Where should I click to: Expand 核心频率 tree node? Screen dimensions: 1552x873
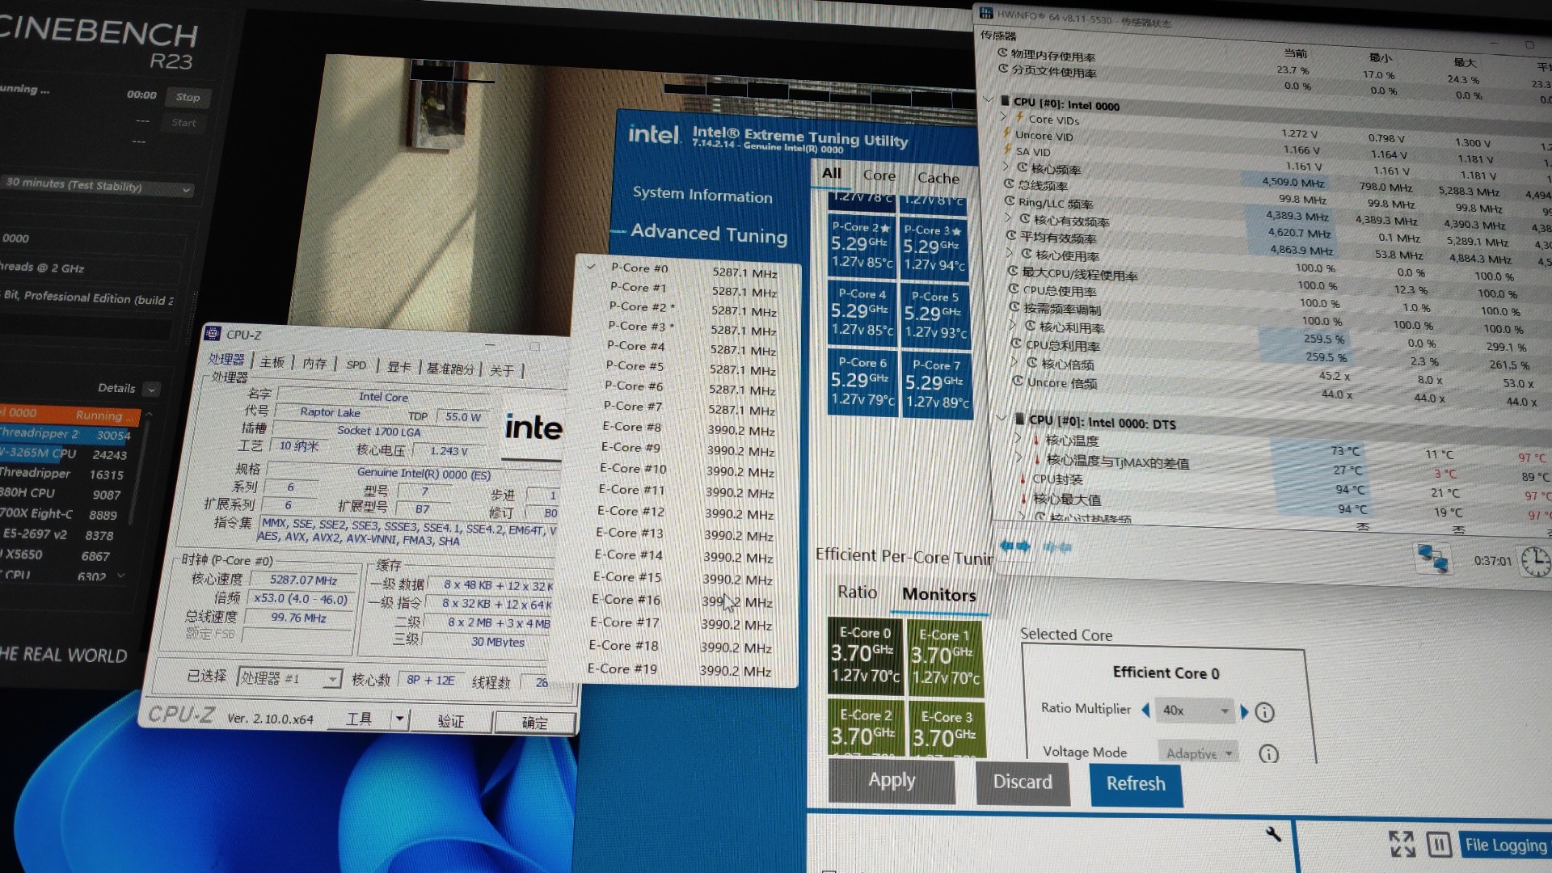click(1006, 167)
